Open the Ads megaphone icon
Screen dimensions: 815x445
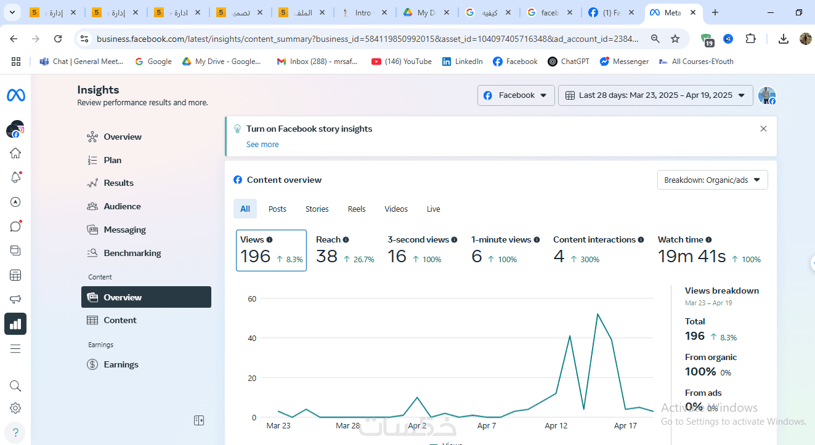15,300
